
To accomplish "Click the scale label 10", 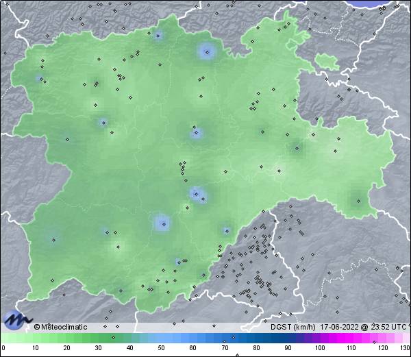I will click(36, 348).
